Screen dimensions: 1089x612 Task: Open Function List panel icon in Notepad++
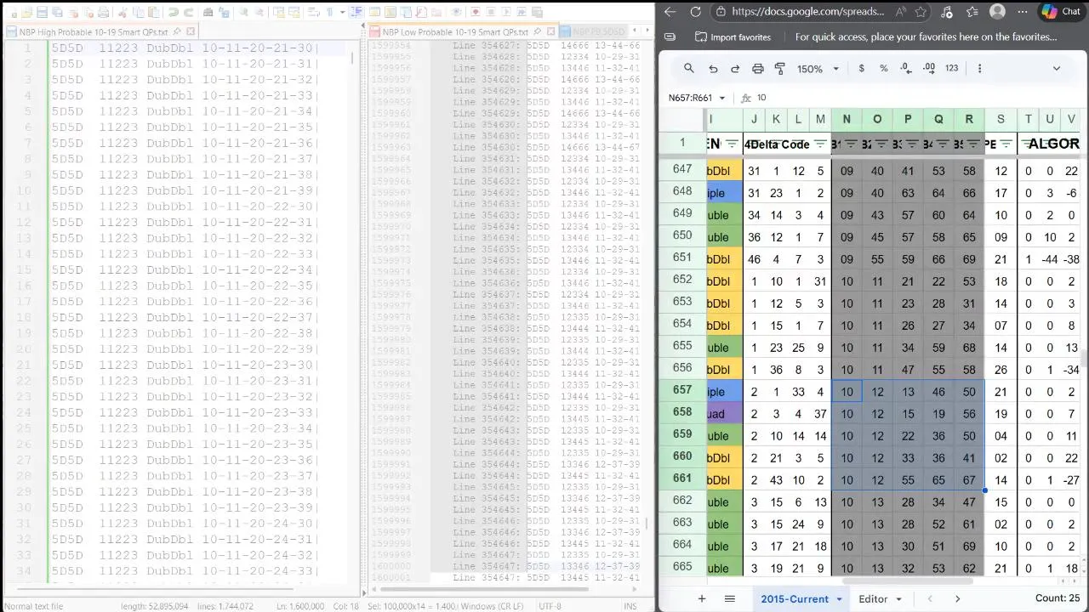click(421, 13)
